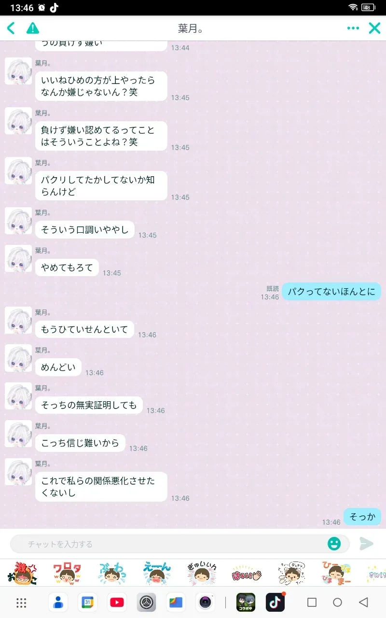
Task: Open the warning report triangle icon
Action: 33,28
